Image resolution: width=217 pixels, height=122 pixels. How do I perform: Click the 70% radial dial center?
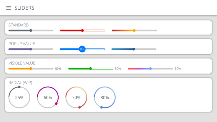coord(76,97)
